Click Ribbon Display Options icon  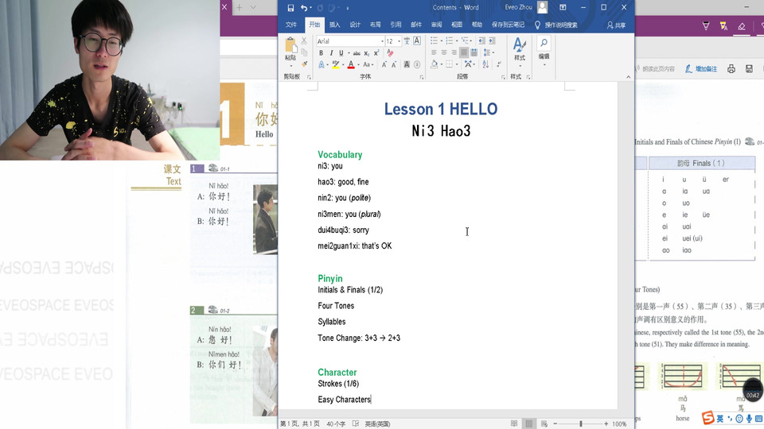coord(563,7)
